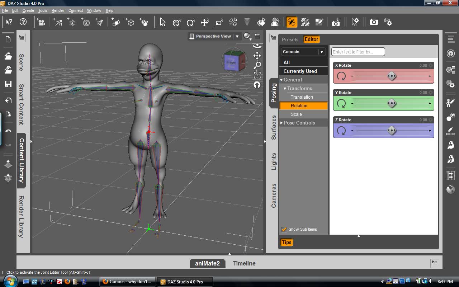The image size is (459, 287).
Task: Select the Scale tool in toolbar
Action: [219, 22]
